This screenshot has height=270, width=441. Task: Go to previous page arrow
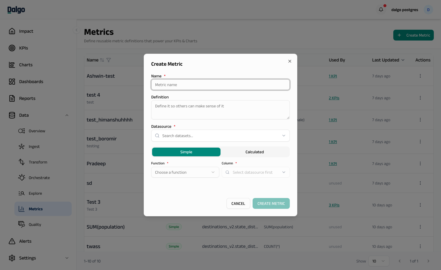tap(400, 261)
